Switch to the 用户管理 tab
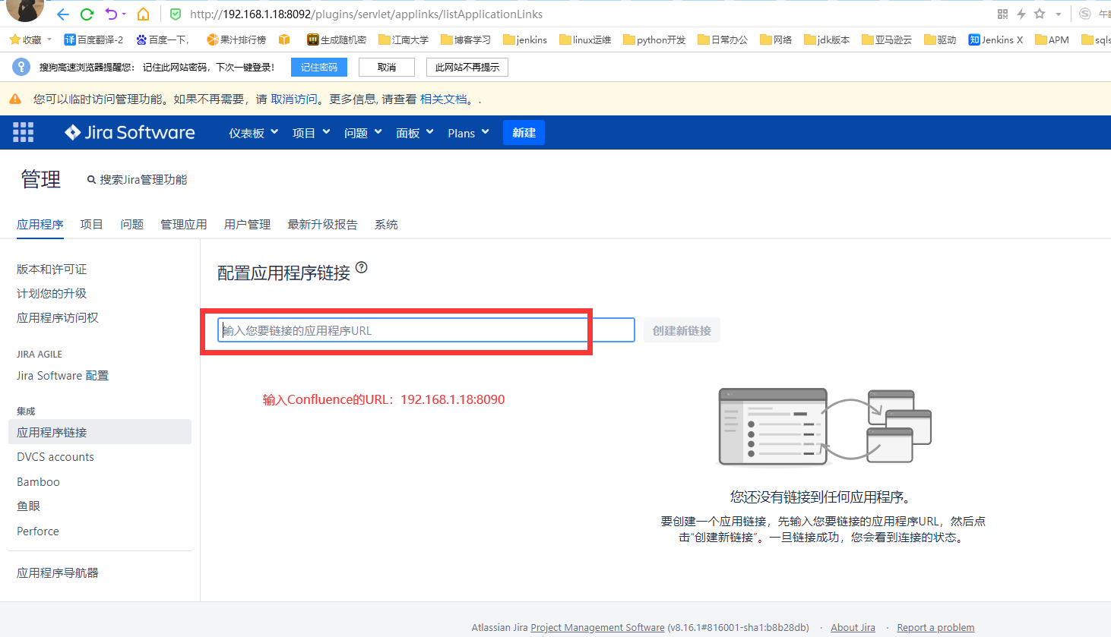 click(x=247, y=224)
